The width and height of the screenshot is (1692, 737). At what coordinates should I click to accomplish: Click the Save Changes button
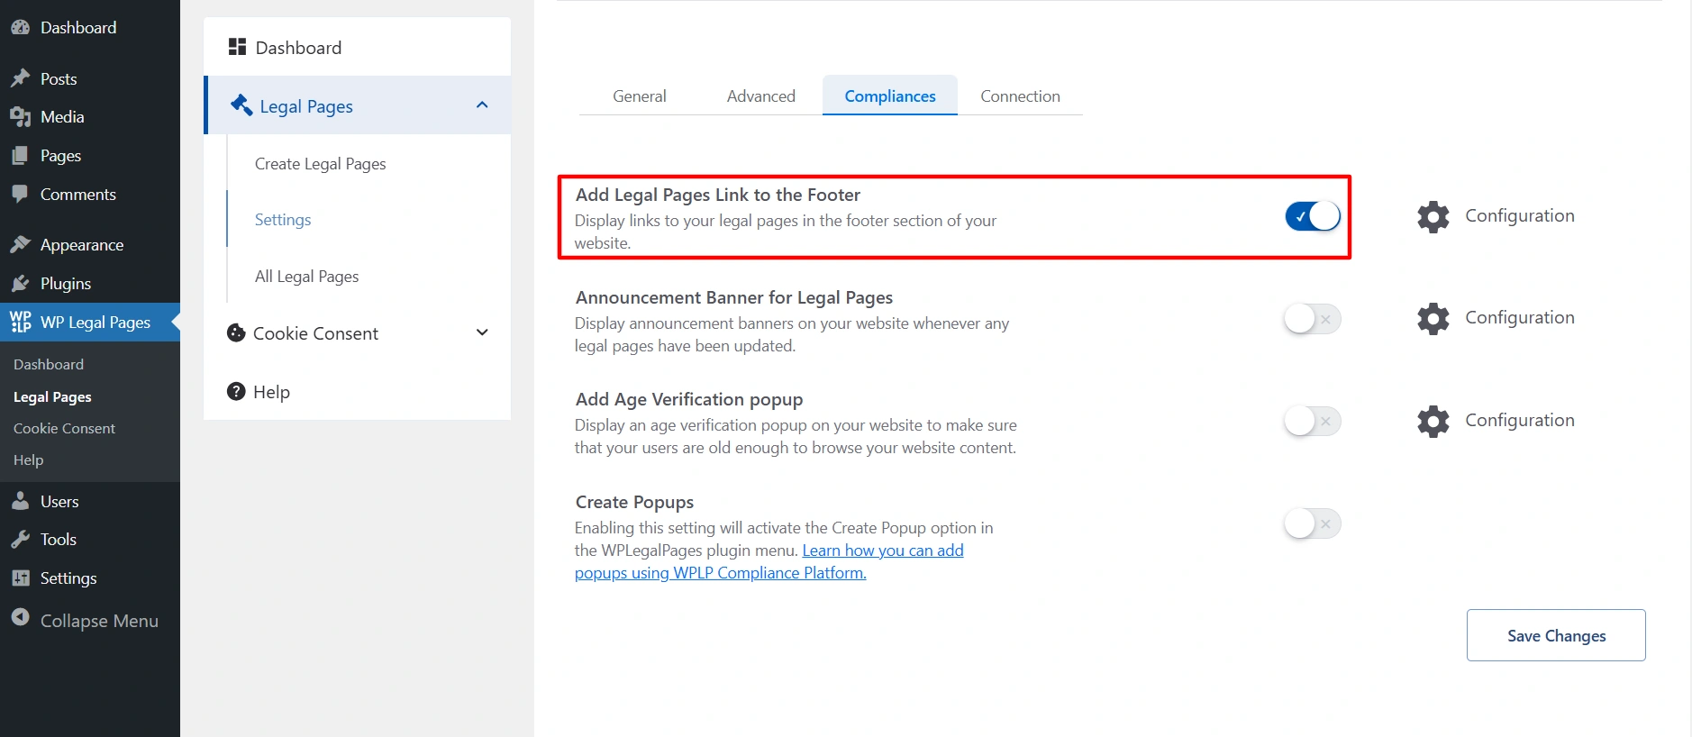tap(1556, 635)
